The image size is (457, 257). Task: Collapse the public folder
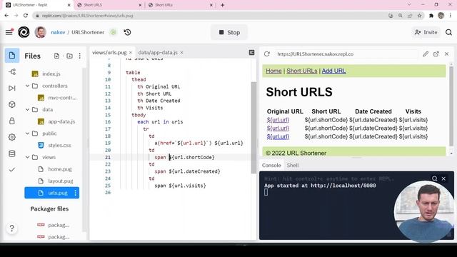coord(28,133)
